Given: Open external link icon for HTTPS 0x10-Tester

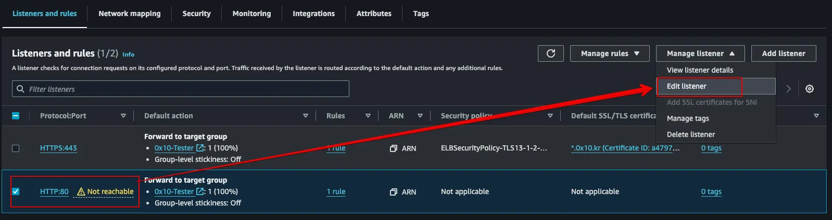Looking at the screenshot, I should coord(200,148).
